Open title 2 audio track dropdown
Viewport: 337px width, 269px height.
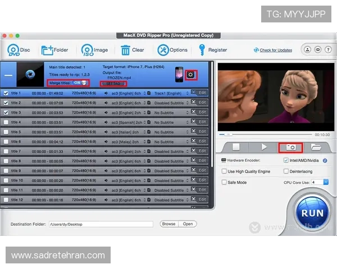pos(145,103)
